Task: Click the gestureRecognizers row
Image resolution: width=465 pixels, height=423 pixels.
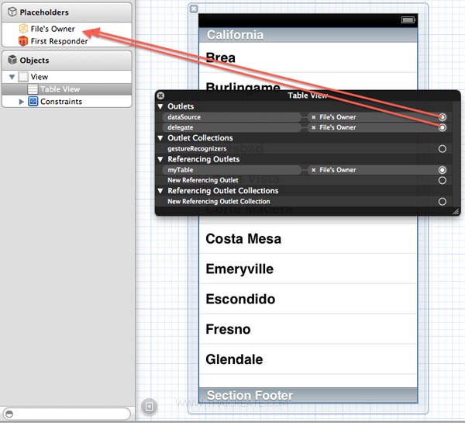Action: (304, 149)
